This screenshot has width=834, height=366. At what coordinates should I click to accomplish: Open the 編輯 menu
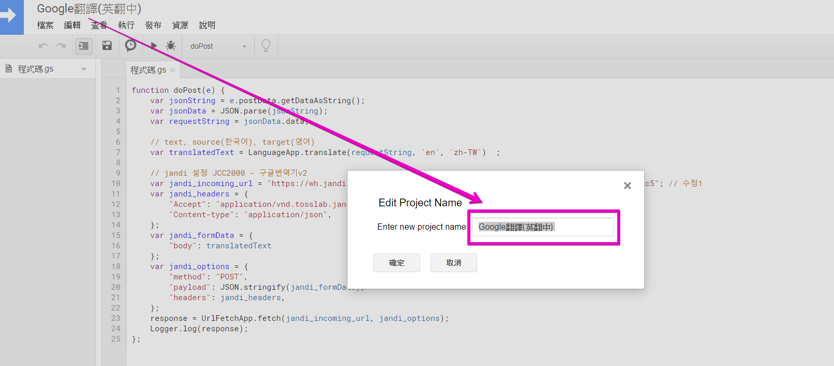click(x=73, y=25)
